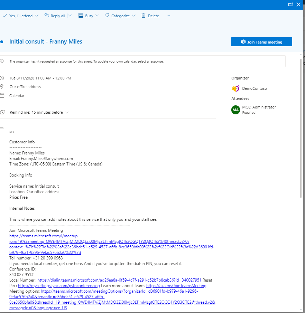Click the 'Booking Info' heading
305x313 pixels.
click(21, 175)
